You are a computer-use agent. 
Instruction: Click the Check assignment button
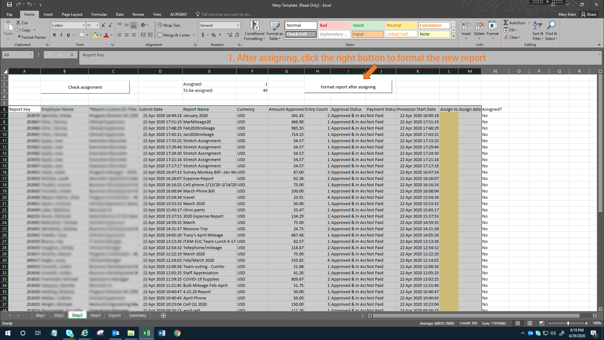pos(85,87)
